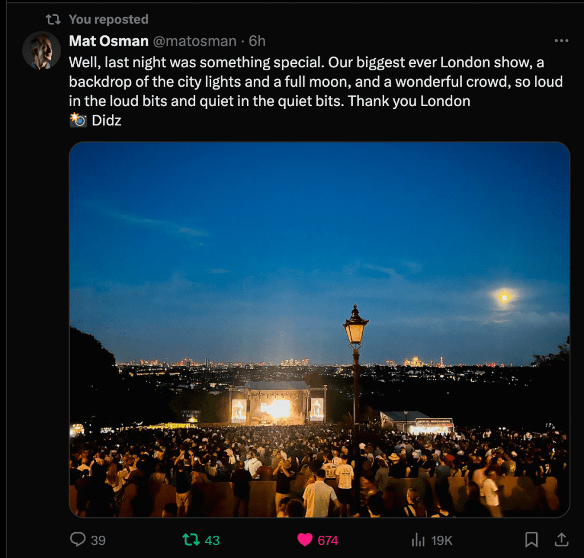Image resolution: width=584 pixels, height=558 pixels.
Task: Click the camera emoji before Didz
Action: tap(78, 120)
